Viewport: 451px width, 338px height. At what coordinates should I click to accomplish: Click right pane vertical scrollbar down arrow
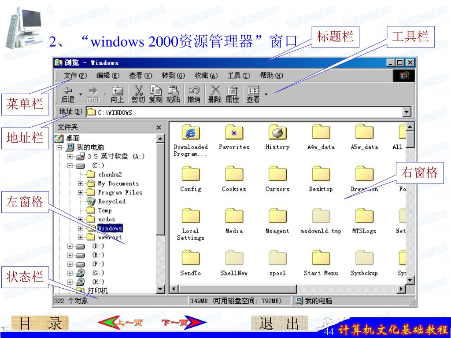pos(410,279)
